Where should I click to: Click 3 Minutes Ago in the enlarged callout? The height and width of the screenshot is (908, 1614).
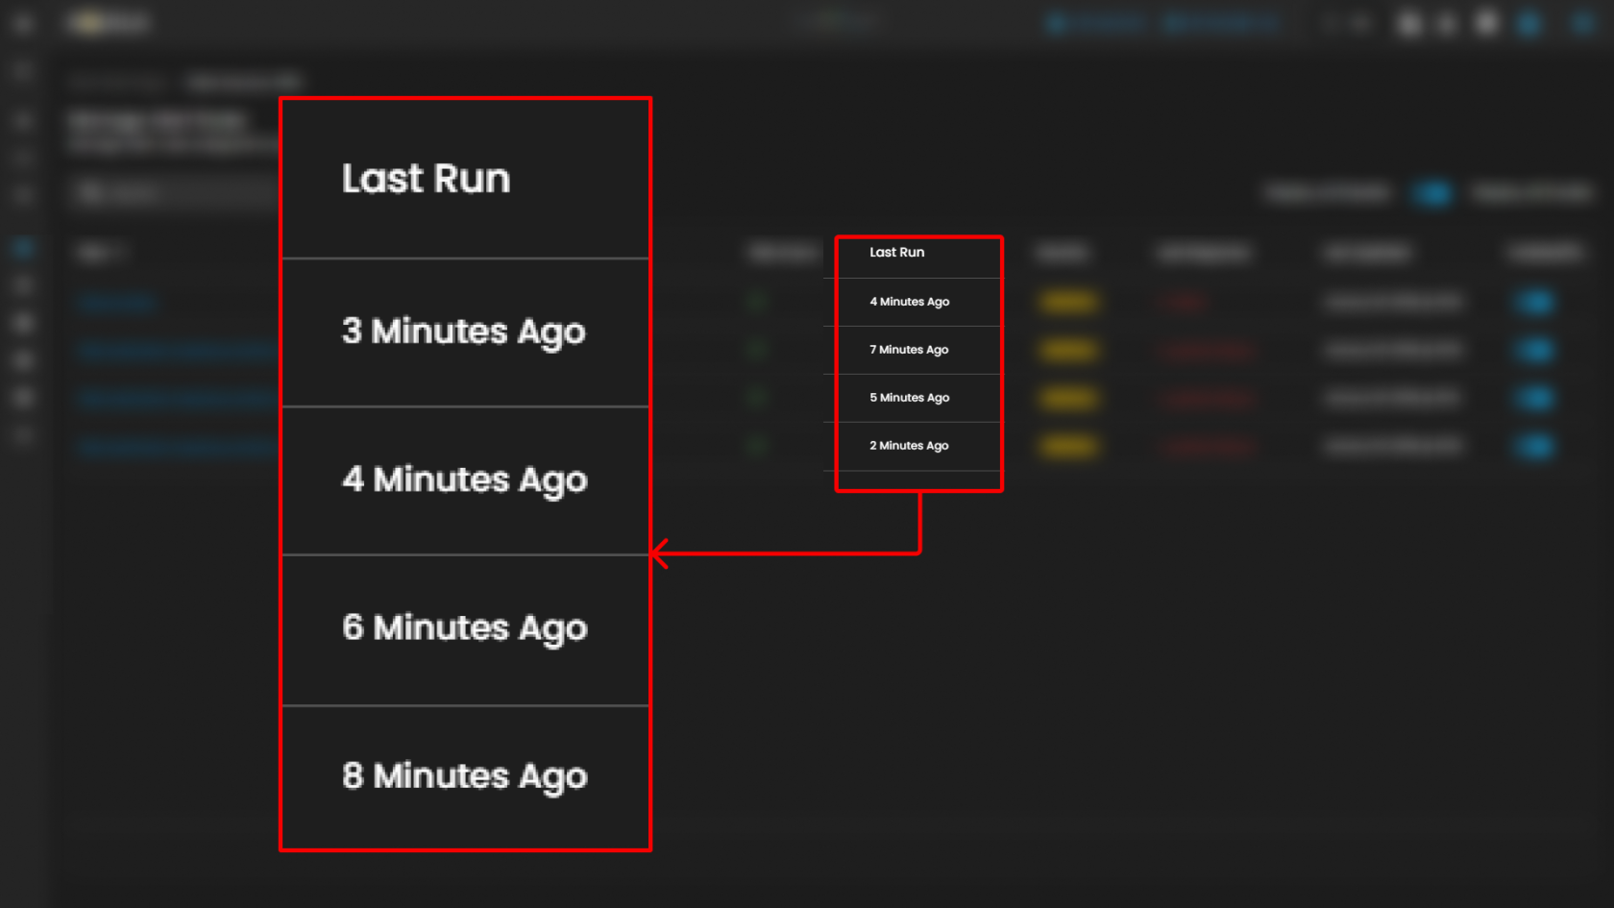click(463, 331)
